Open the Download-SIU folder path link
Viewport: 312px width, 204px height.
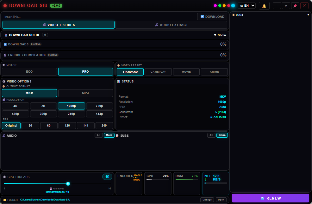[x=45, y=200]
